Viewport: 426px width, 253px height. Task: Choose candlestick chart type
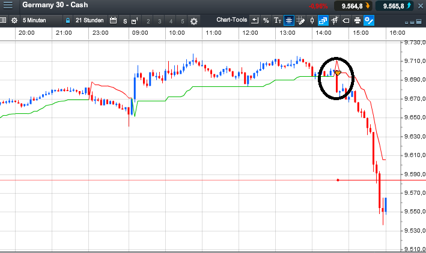(312, 20)
